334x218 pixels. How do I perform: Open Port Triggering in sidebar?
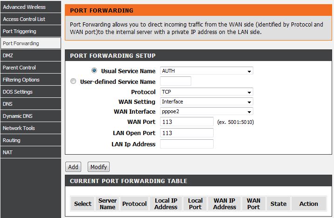[x=30, y=31]
